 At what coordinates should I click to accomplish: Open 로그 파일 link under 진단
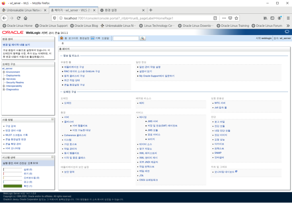tap(219, 122)
